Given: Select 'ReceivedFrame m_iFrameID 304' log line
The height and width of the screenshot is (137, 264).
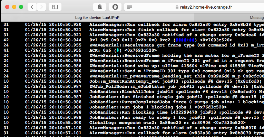Looking at the screenshot, I should point(177,61).
